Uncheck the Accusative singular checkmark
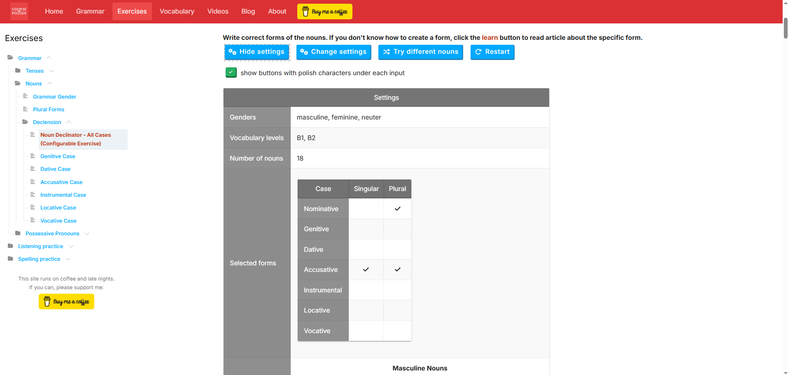 tap(366, 269)
